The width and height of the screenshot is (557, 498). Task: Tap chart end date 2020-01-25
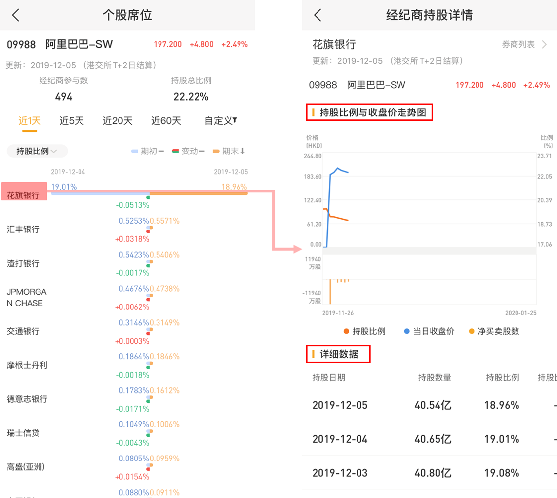point(521,313)
